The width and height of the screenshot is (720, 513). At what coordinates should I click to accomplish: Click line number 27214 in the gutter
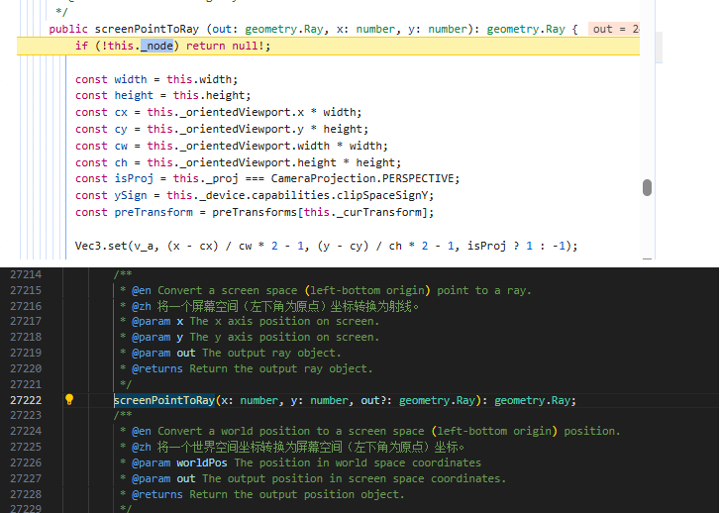click(x=26, y=274)
